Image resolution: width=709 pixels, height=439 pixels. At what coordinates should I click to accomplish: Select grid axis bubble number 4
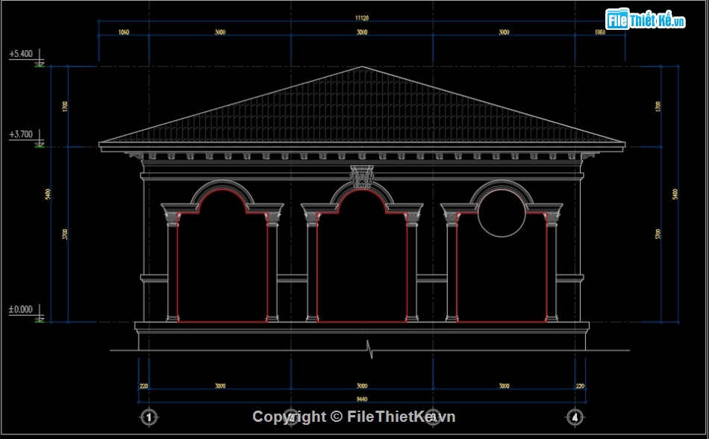[x=575, y=417]
